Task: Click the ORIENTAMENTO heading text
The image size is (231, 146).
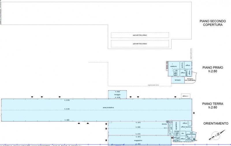Action: click(216, 123)
